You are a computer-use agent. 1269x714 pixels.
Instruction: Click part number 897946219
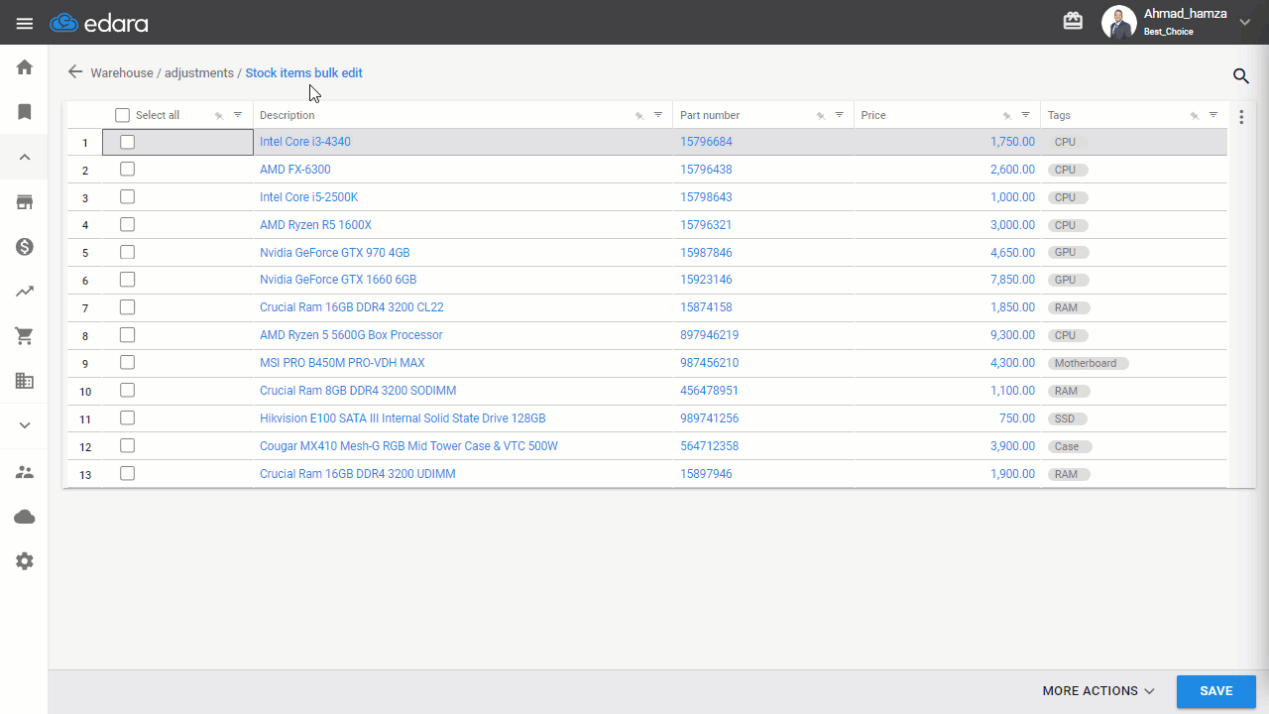709,335
